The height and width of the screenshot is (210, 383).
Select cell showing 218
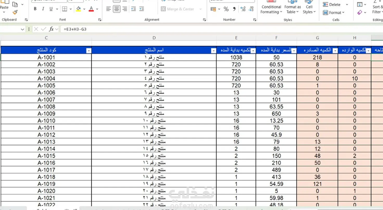317,58
